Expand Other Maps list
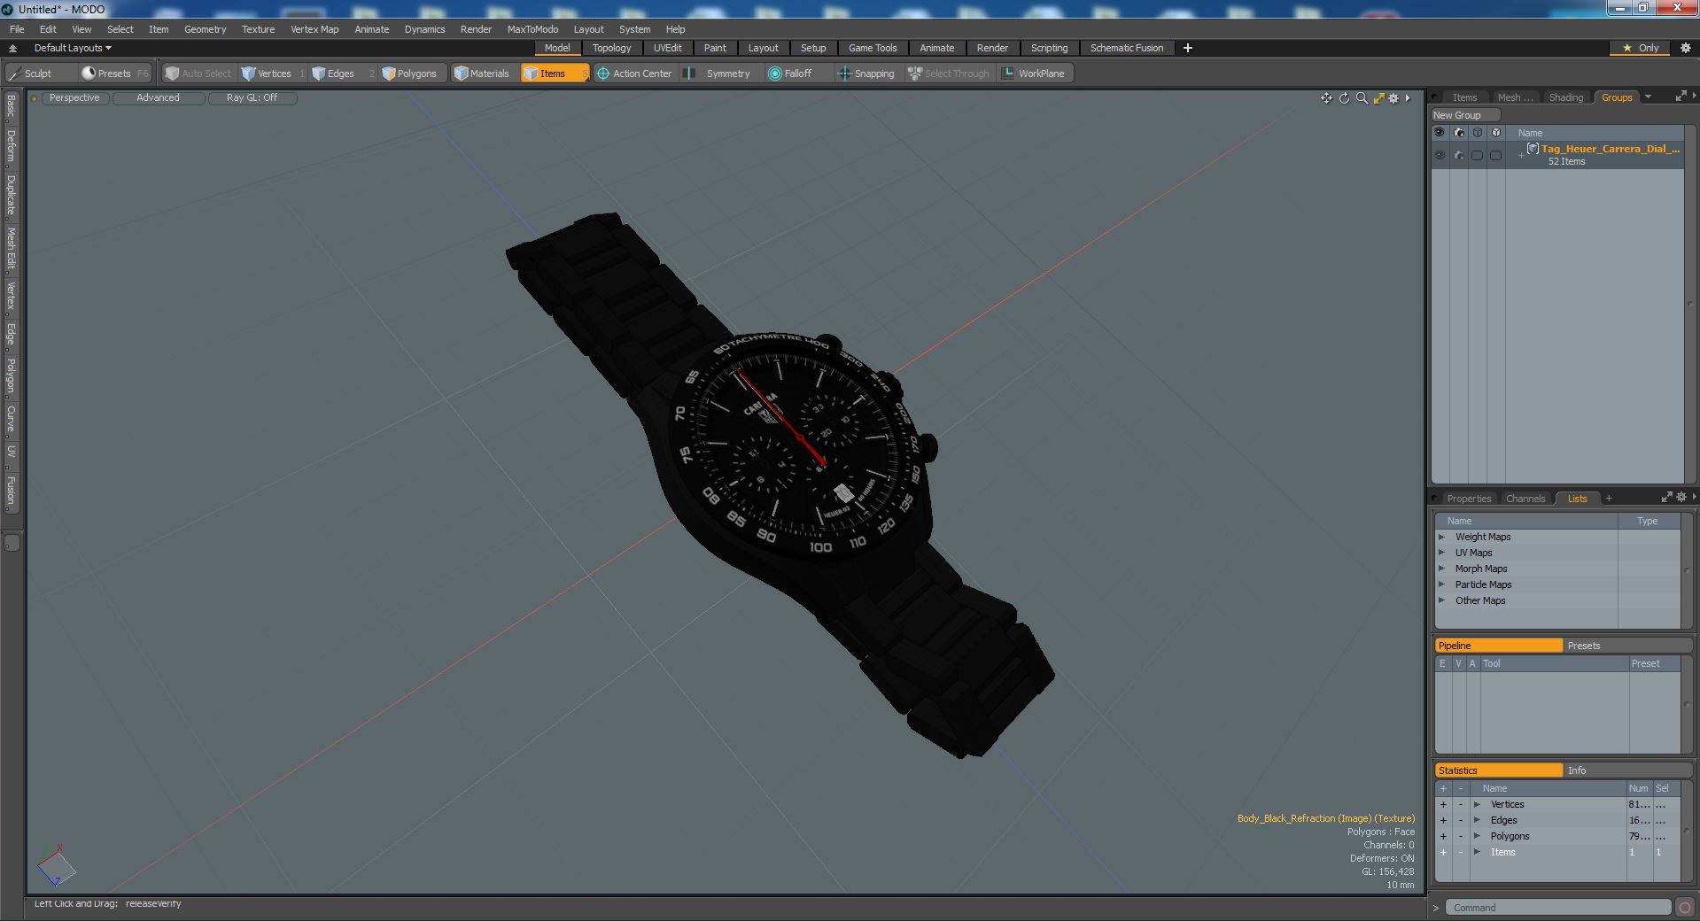 [1441, 600]
